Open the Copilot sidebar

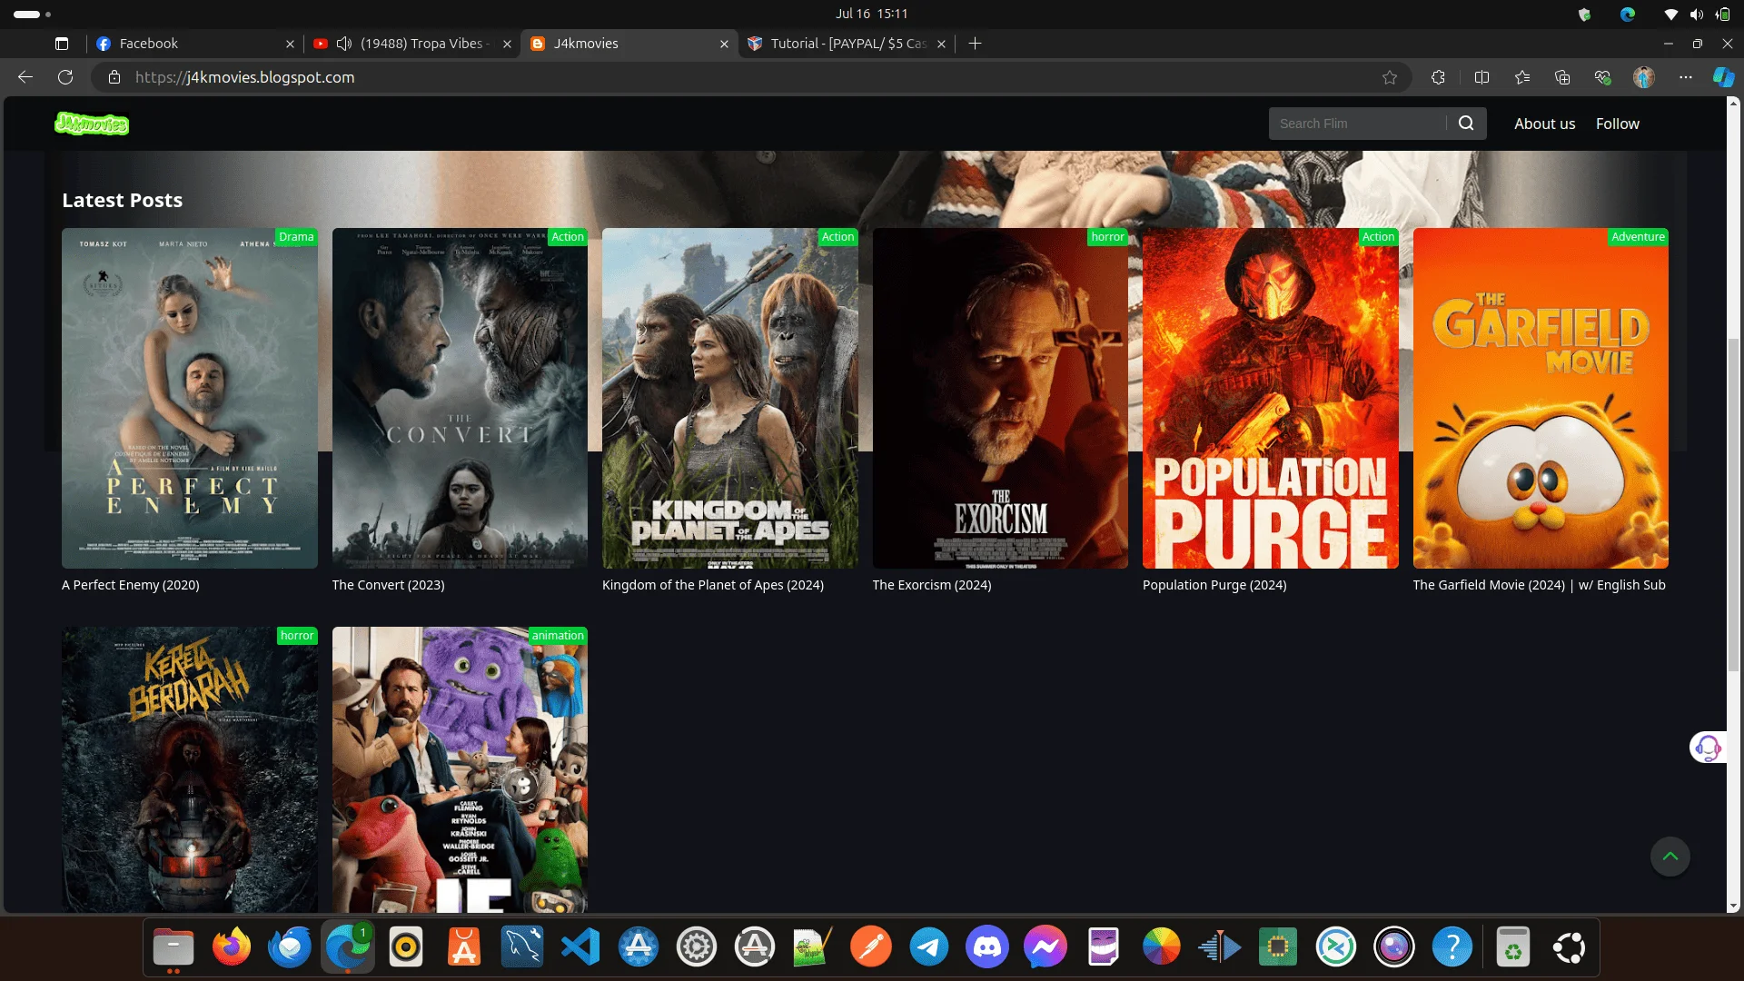tap(1723, 77)
